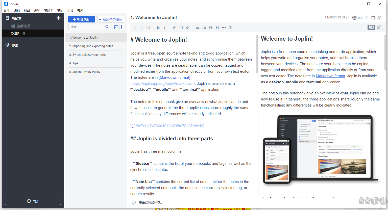The image size is (388, 210).
Task: Toggle the editor layout split view
Action: [x=373, y=18]
